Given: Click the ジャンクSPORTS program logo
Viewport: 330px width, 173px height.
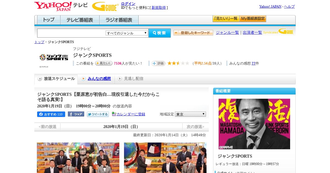Looking at the screenshot, I should [x=54, y=57].
